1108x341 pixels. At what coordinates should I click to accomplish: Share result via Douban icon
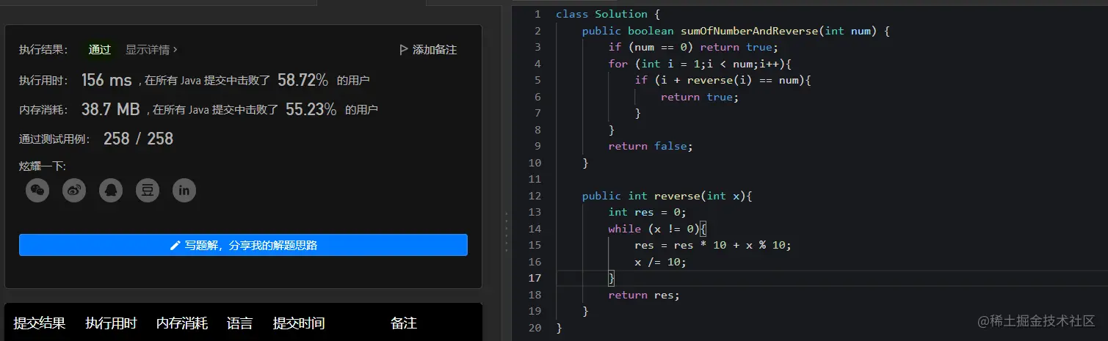[x=148, y=191]
